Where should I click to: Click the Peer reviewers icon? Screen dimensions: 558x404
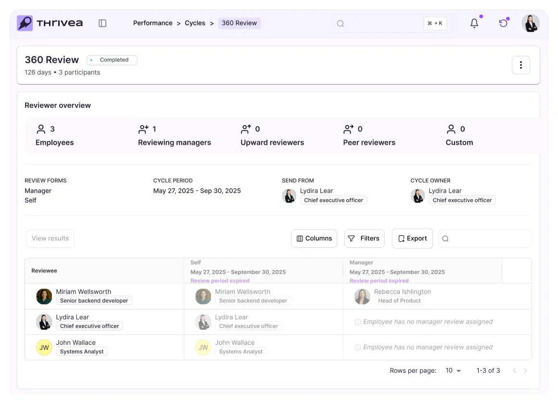(348, 129)
